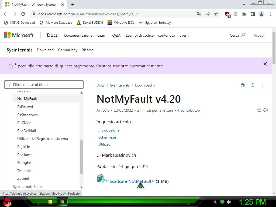Open the Windows ISOs bookmark
Screen dimensions: 276x207
click(121, 23)
